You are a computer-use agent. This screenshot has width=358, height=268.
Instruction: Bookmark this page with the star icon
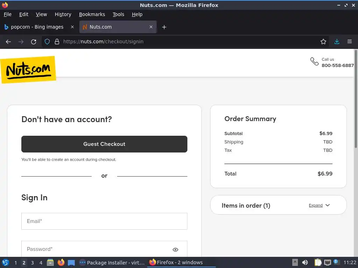pyautogui.click(x=323, y=42)
